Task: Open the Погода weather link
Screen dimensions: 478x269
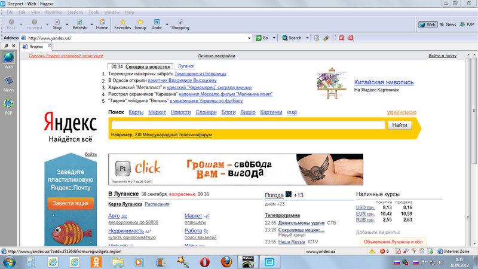Action: click(274, 195)
